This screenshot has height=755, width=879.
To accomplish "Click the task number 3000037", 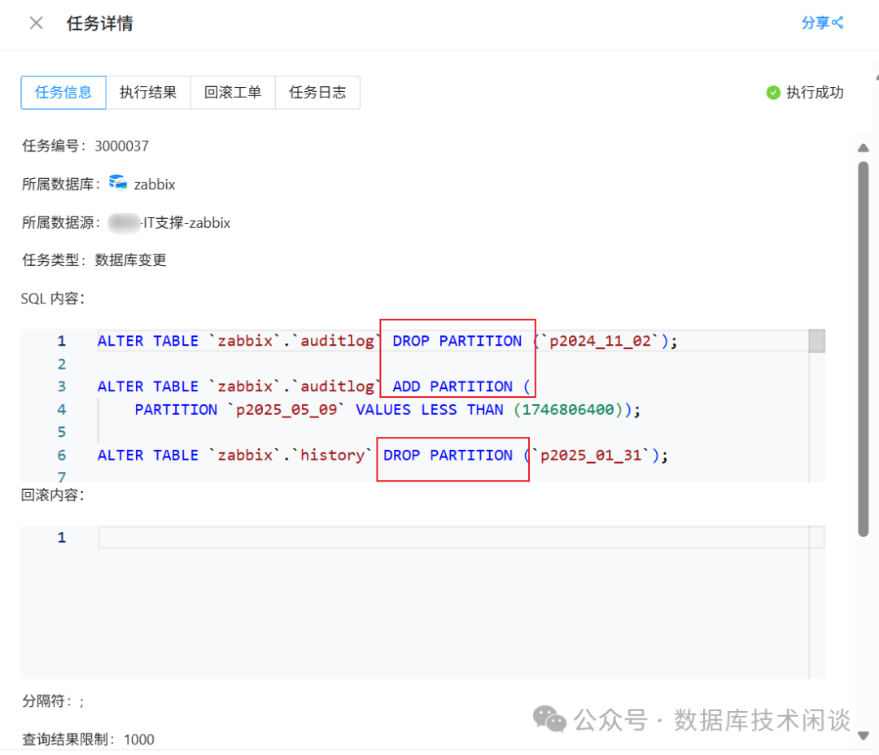I will click(x=121, y=146).
